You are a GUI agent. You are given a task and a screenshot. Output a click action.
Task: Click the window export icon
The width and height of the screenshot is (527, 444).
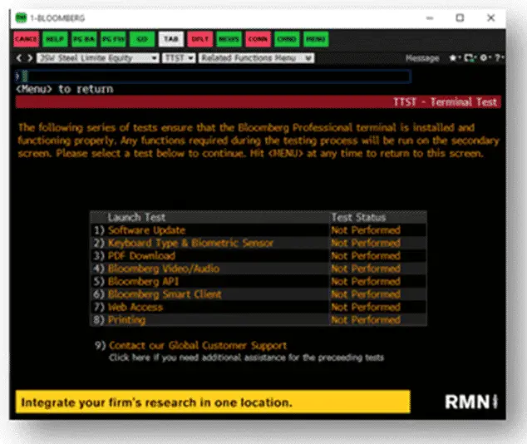[x=470, y=58]
